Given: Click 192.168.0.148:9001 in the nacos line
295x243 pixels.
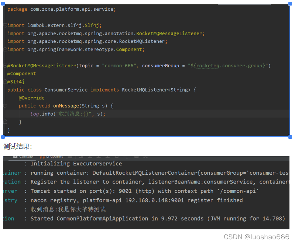Looking at the screenshot, I should (x=155, y=200).
